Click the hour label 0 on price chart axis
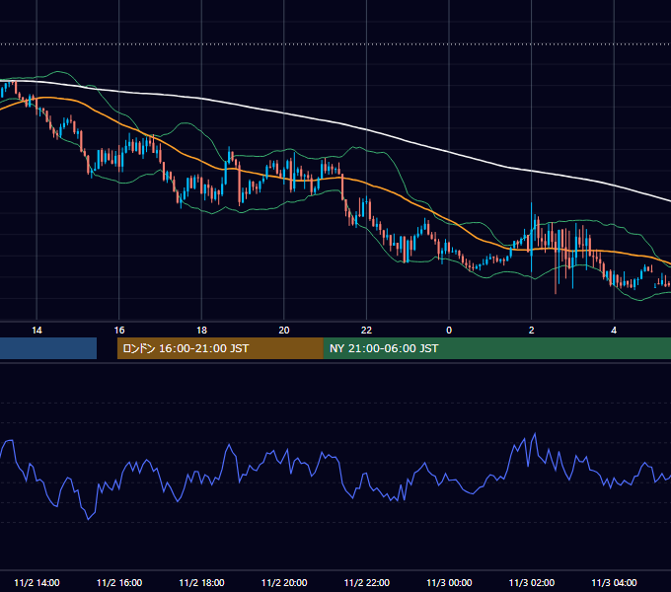The width and height of the screenshot is (671, 592). [x=449, y=331]
